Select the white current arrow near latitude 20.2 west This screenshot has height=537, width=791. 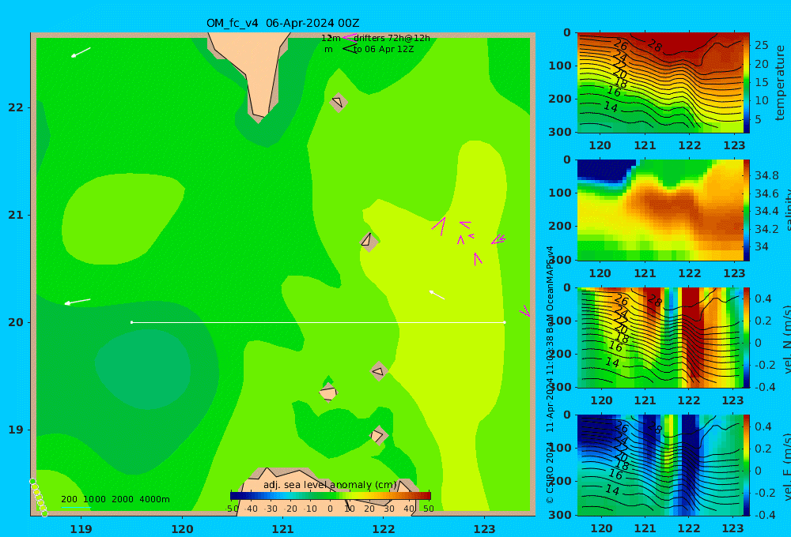pos(78,302)
